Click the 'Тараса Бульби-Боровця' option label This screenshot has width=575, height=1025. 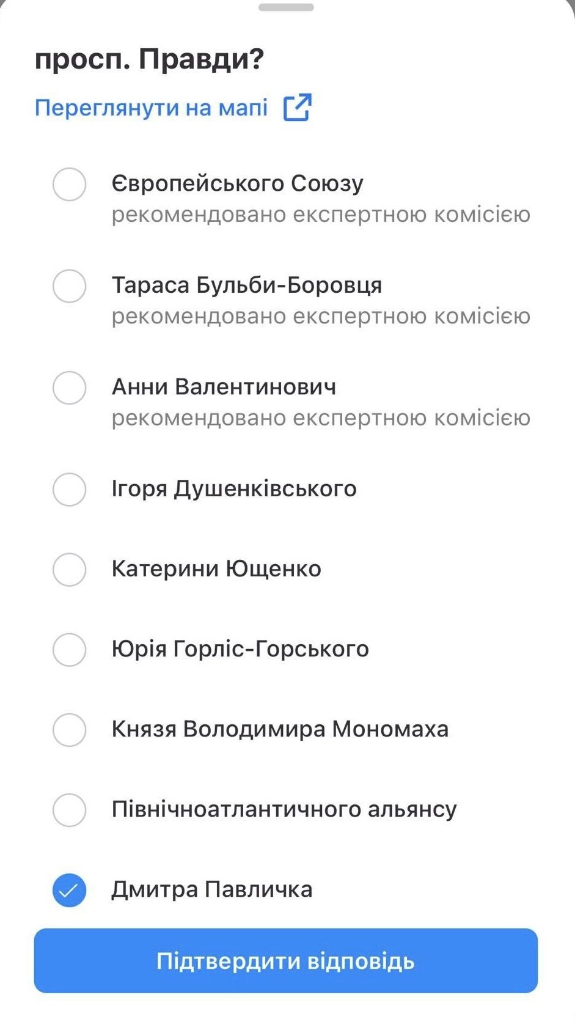point(246,285)
